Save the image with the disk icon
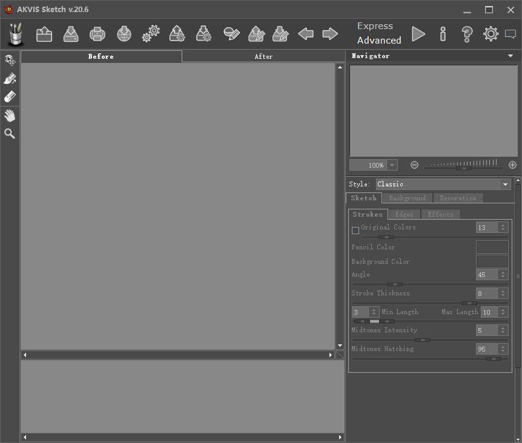Screen dimensions: 522x443 (71, 34)
